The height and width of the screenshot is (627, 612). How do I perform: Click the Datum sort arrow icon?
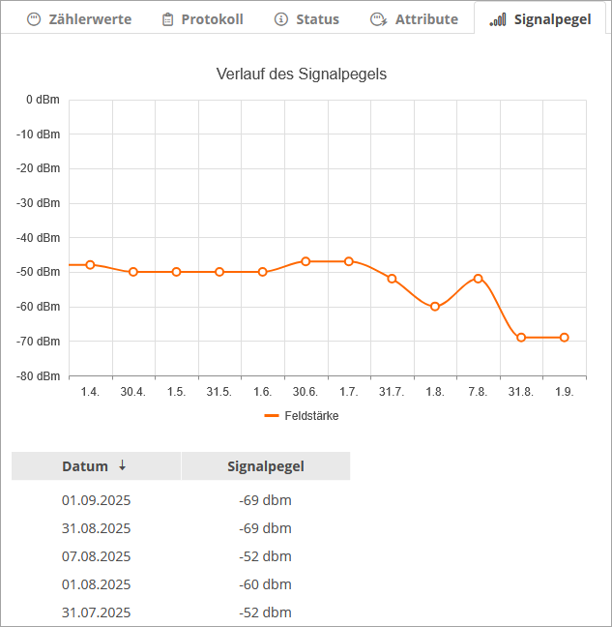(x=122, y=465)
